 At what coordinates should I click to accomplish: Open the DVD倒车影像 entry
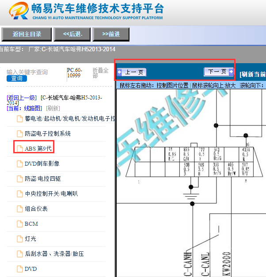tap(42, 163)
